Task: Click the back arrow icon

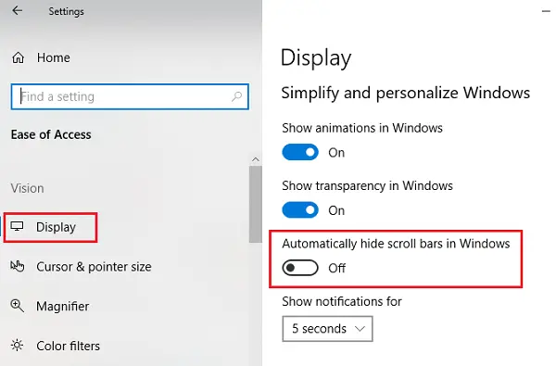Action: coord(17,10)
